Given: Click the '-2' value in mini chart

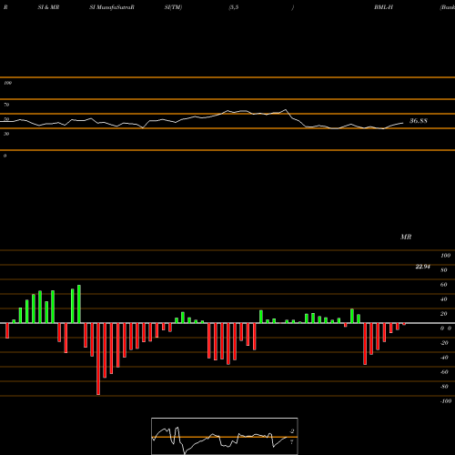Looking at the screenshot, I should [292, 431].
